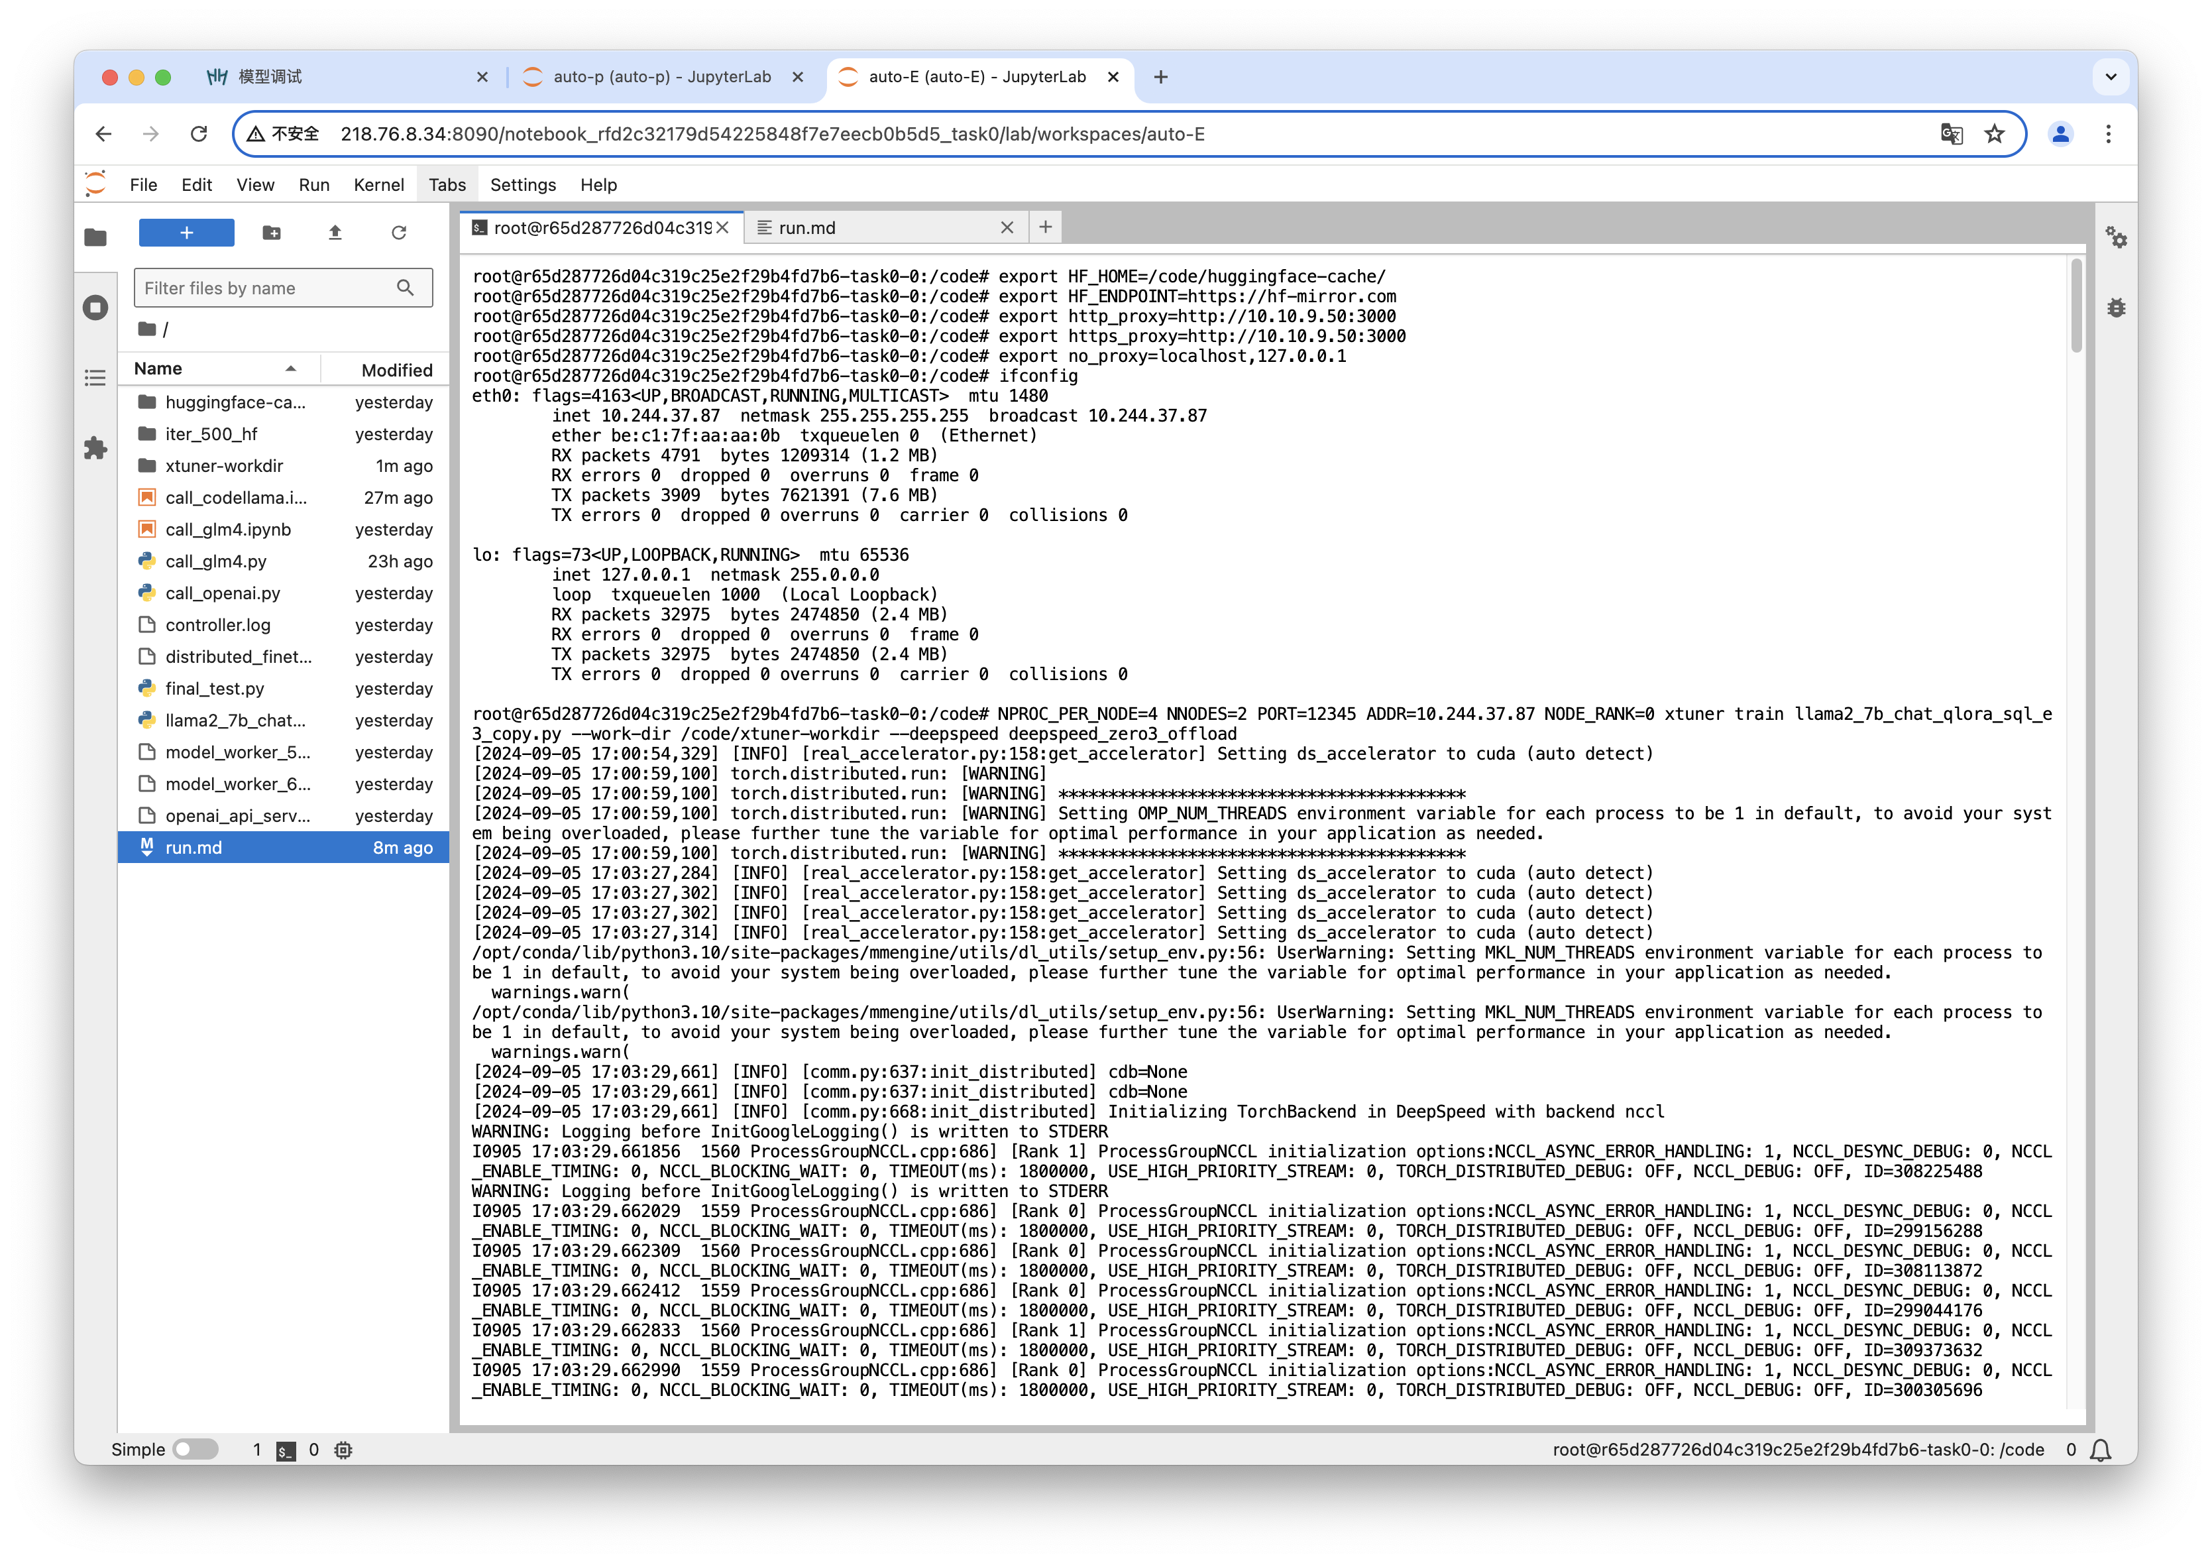
Task: Click the Upload Files icon
Action: tap(335, 232)
